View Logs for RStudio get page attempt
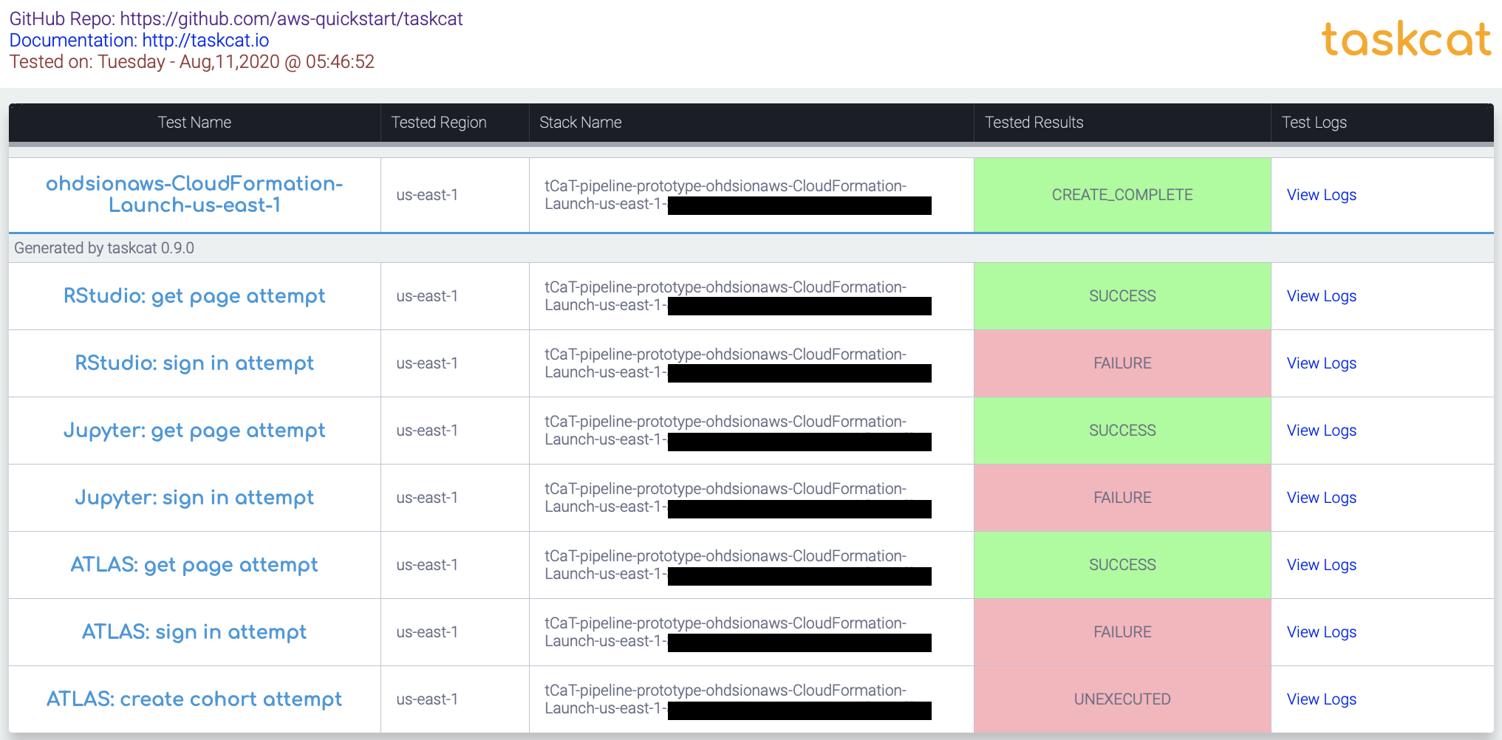The image size is (1502, 740). (x=1322, y=296)
